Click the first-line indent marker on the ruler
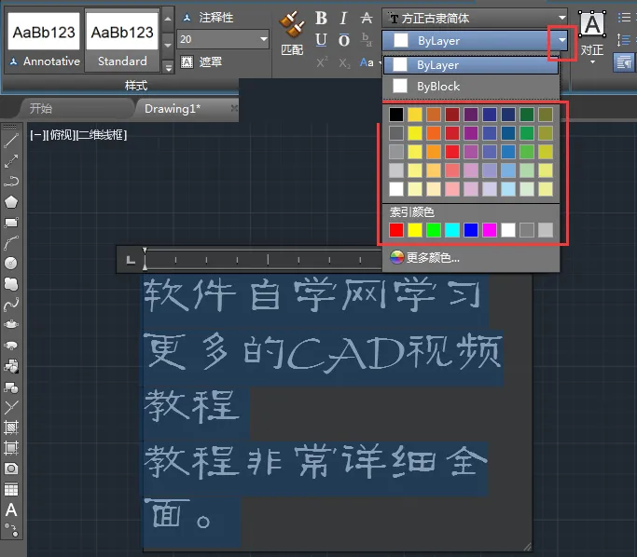The height and width of the screenshot is (557, 637). (145, 251)
